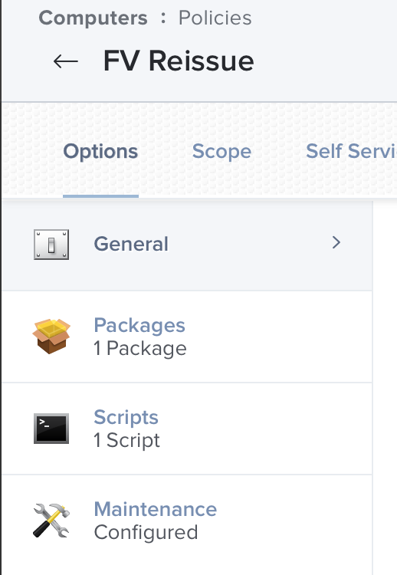
Task: Open the Maintenance payload label
Action: point(156,509)
